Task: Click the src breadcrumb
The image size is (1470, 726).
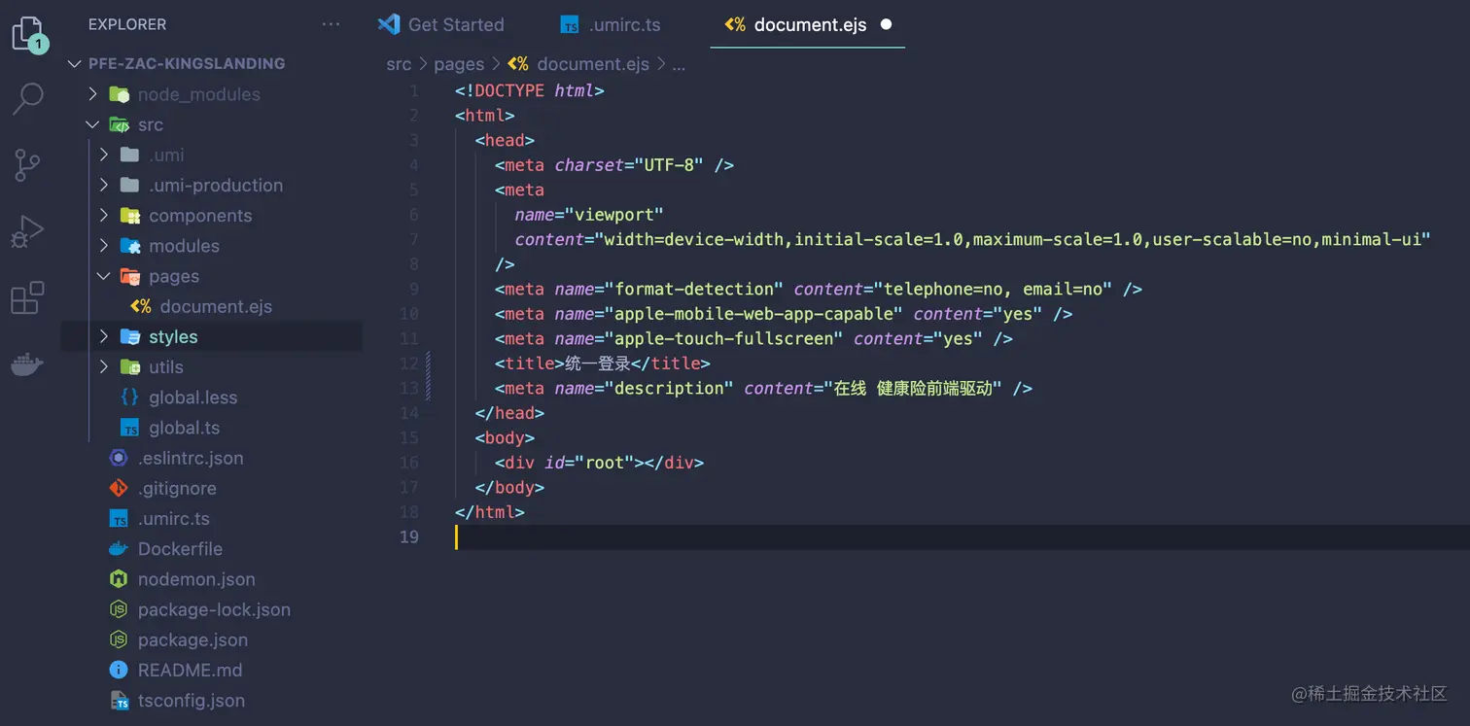Action: pyautogui.click(x=399, y=64)
